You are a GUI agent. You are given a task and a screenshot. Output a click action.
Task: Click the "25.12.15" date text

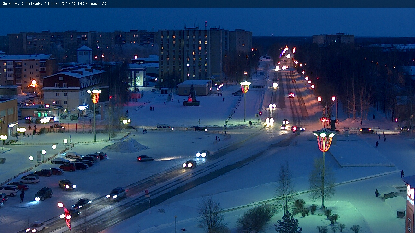pyautogui.click(x=69, y=4)
